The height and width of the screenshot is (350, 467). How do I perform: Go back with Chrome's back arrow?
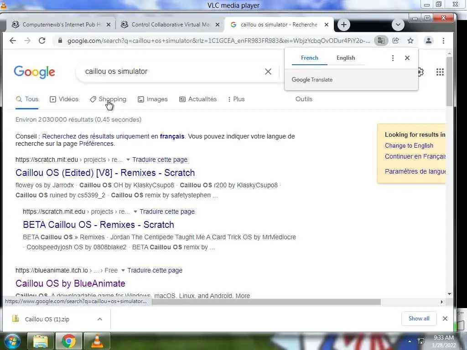coord(12,41)
